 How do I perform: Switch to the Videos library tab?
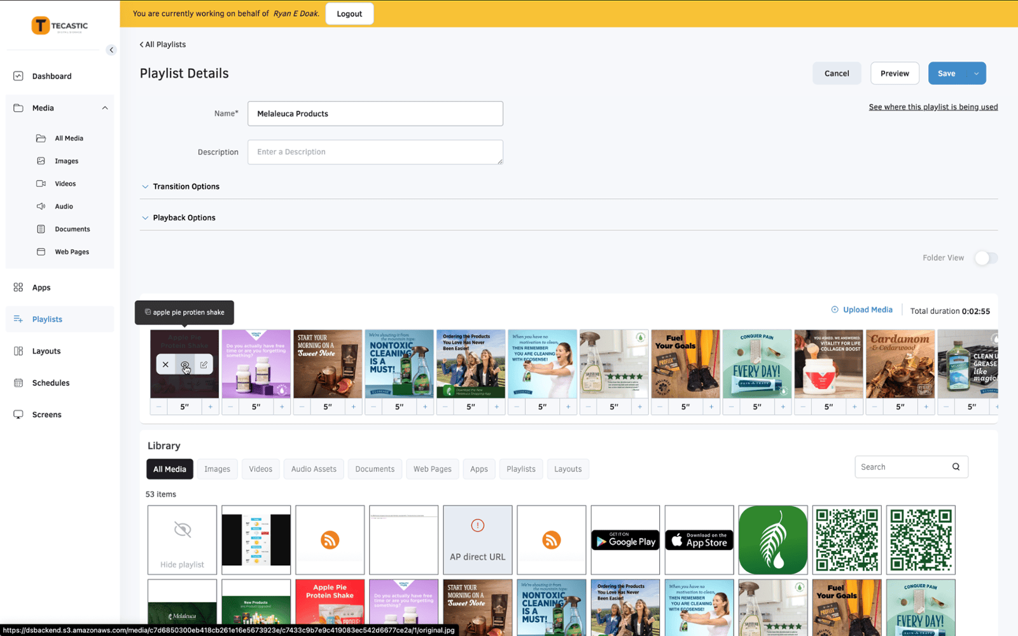pyautogui.click(x=260, y=469)
